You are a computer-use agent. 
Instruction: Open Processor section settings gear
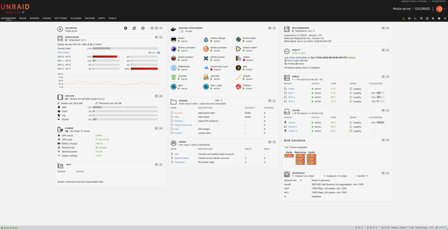(x=156, y=37)
